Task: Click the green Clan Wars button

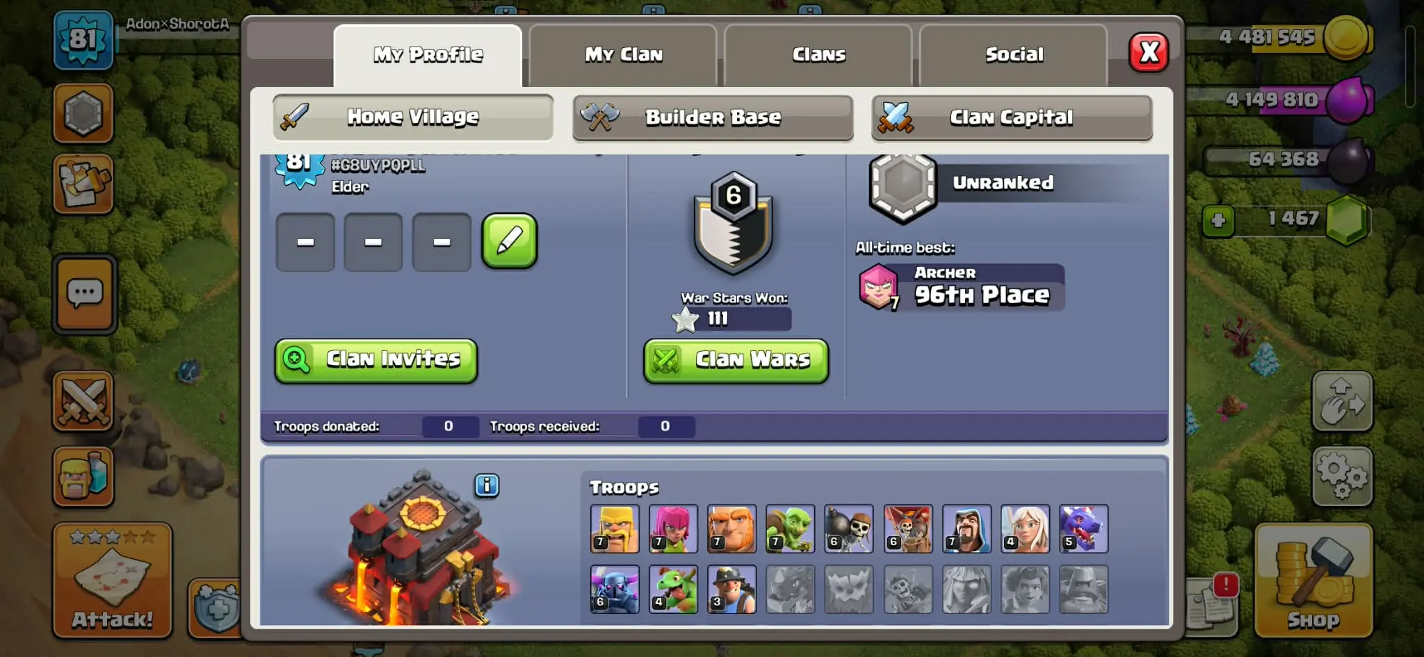Action: (736, 360)
